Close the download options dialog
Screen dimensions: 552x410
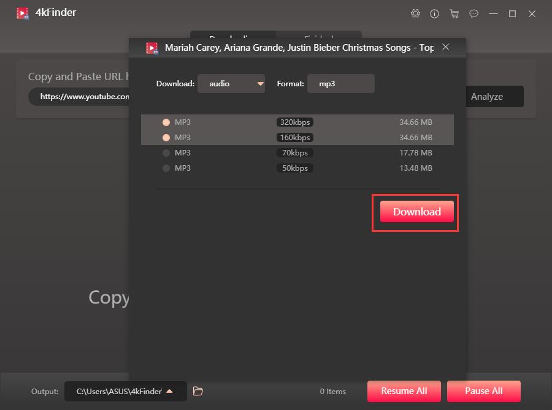pos(445,47)
